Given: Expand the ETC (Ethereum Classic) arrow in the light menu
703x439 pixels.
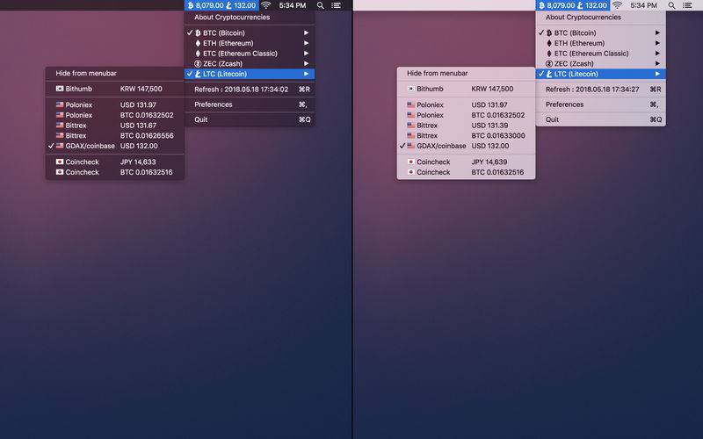Looking at the screenshot, I should [657, 54].
